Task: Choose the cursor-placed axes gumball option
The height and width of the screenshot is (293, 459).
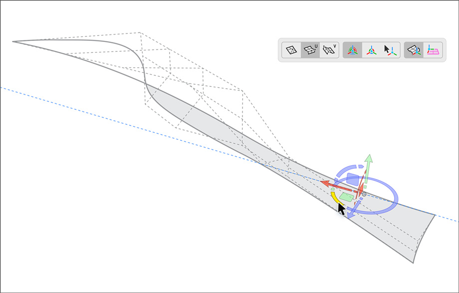Action: click(391, 50)
